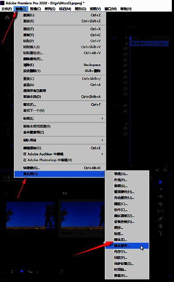Choose 剪切(T) in Edit menu

click(x=60, y=29)
